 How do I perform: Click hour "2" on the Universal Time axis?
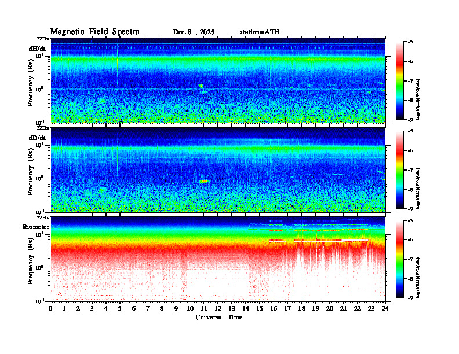(78, 309)
